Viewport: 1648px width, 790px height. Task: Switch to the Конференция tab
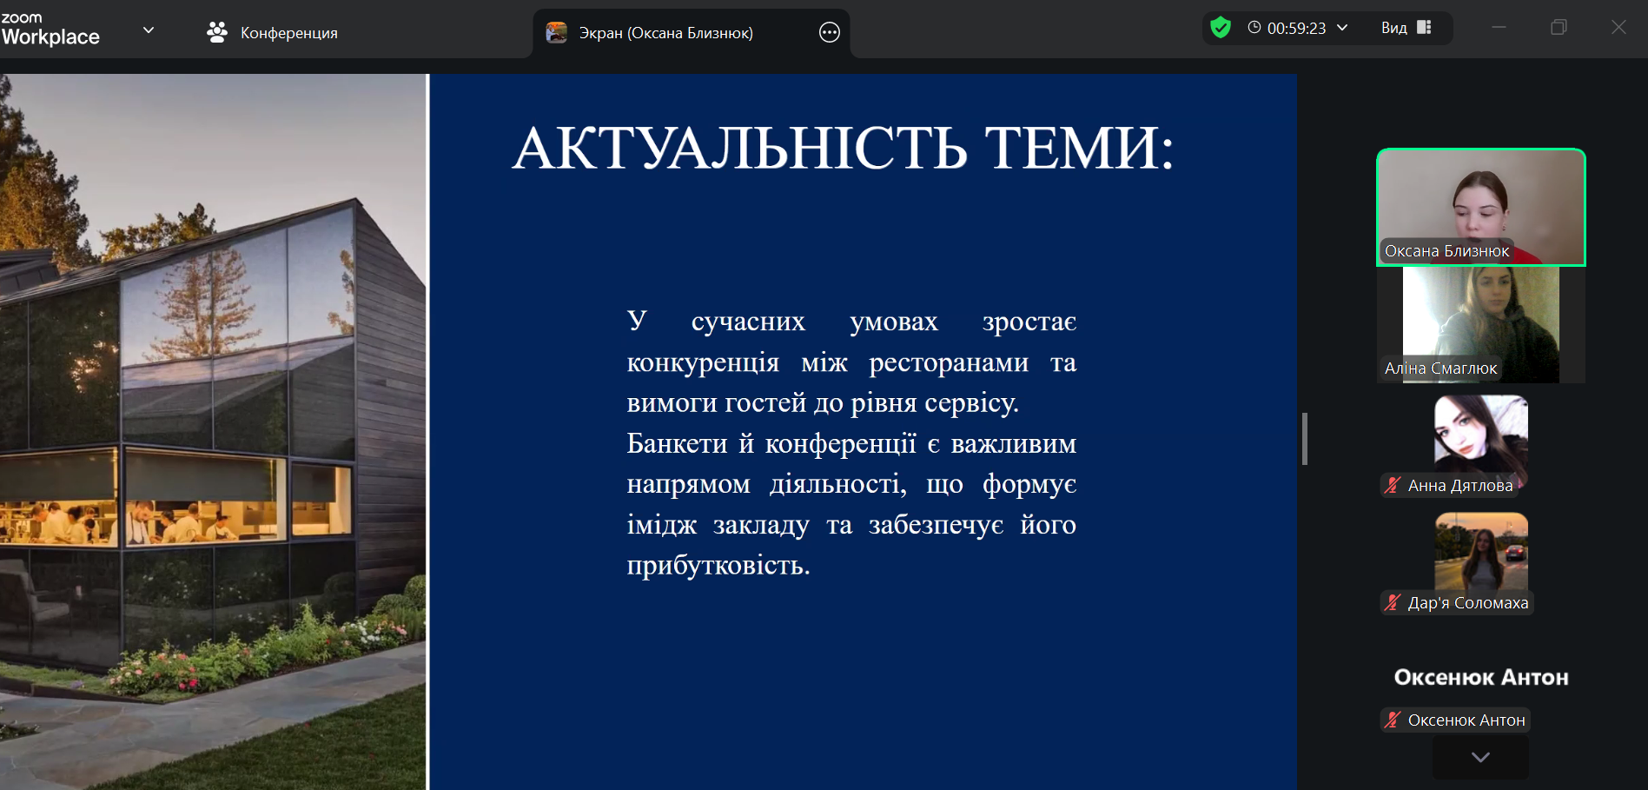click(x=288, y=33)
